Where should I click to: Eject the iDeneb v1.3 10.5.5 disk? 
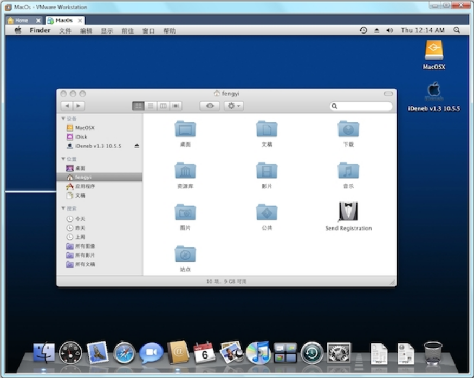[137, 146]
